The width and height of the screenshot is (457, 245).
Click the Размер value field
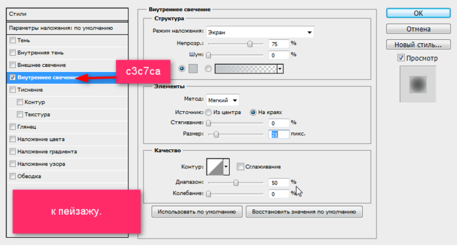279,134
